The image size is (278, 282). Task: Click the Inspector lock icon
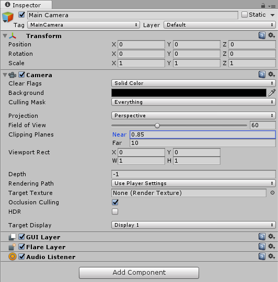click(263, 6)
